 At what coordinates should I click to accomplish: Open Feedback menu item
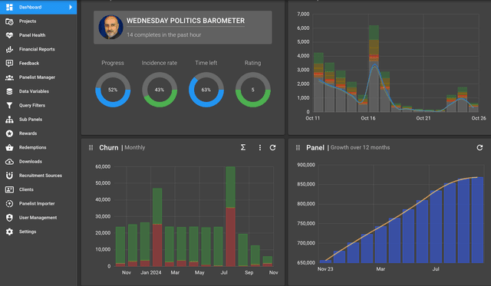pos(38,63)
